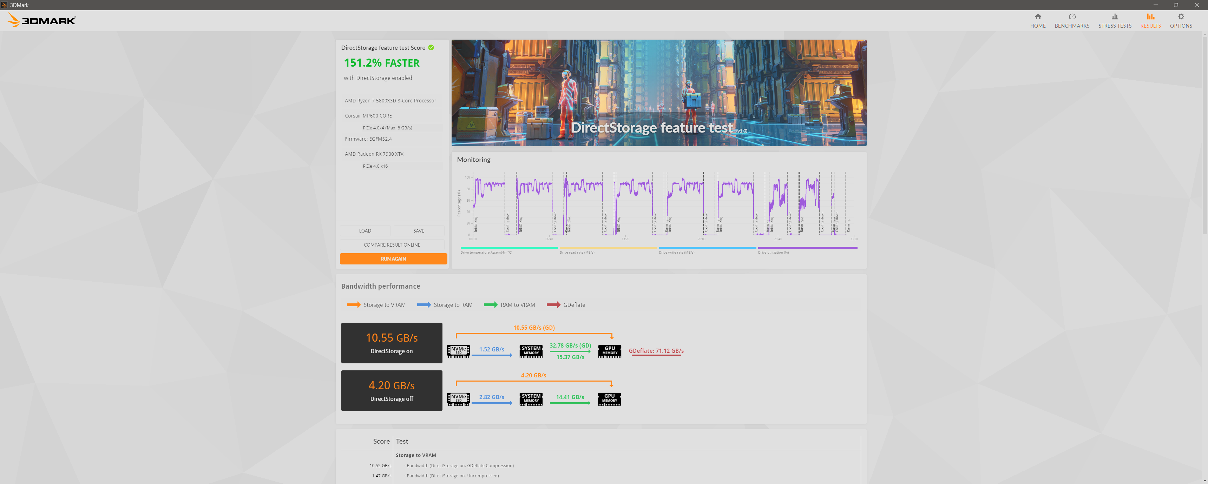Click 'AMD Radeon RX 7900 XTX' entry
The height and width of the screenshot is (484, 1208).
pos(374,154)
